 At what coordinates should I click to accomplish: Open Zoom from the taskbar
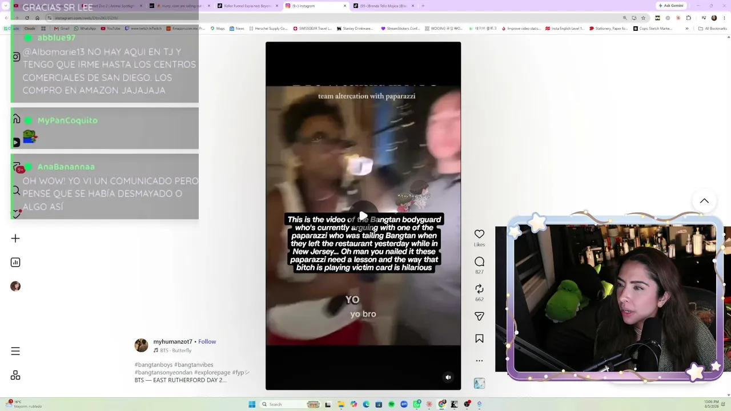coord(404,404)
